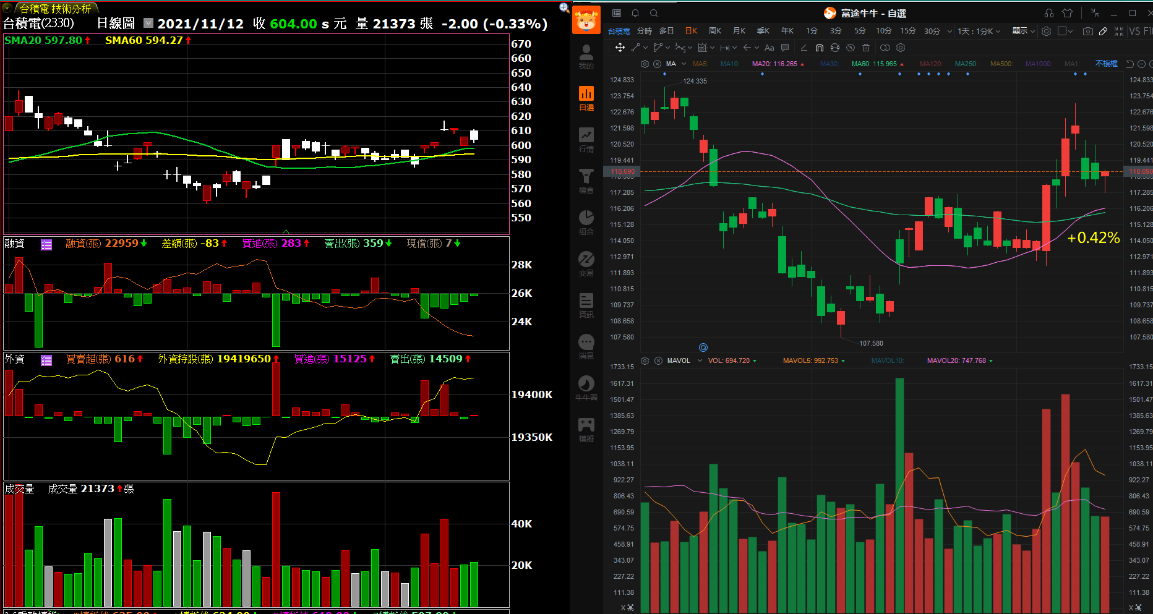
Task: Open the headset customer service icon
Action: pyautogui.click(x=1049, y=13)
